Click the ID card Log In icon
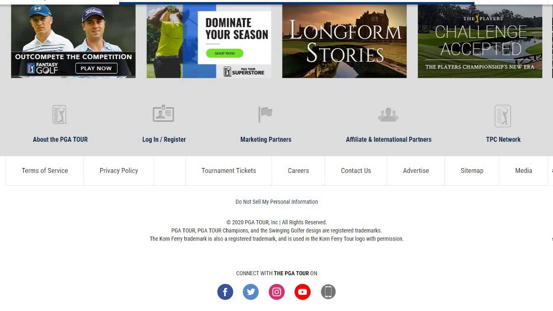Viewport: 553px width, 311px height. click(x=163, y=114)
